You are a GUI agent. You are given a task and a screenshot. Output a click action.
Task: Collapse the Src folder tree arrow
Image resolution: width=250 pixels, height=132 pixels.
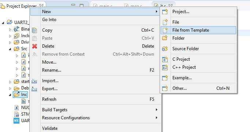click(10, 49)
